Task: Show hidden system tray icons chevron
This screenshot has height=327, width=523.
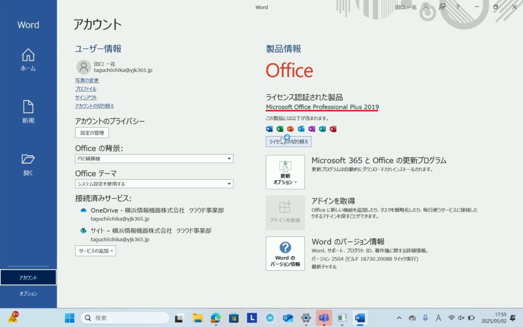Action: 399,318
